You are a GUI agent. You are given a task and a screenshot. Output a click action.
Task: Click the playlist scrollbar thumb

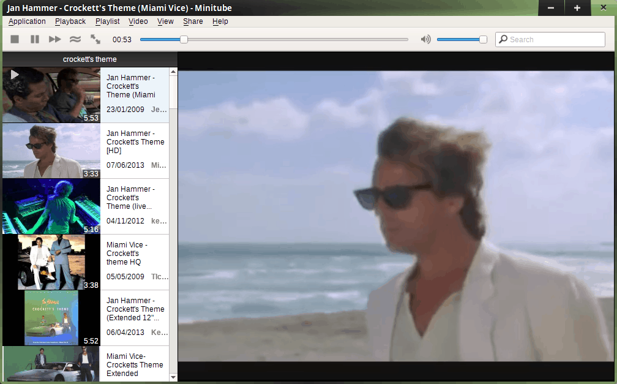pyautogui.click(x=173, y=92)
